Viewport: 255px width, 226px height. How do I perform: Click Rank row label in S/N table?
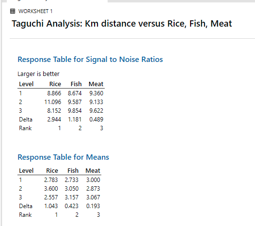click(25, 128)
